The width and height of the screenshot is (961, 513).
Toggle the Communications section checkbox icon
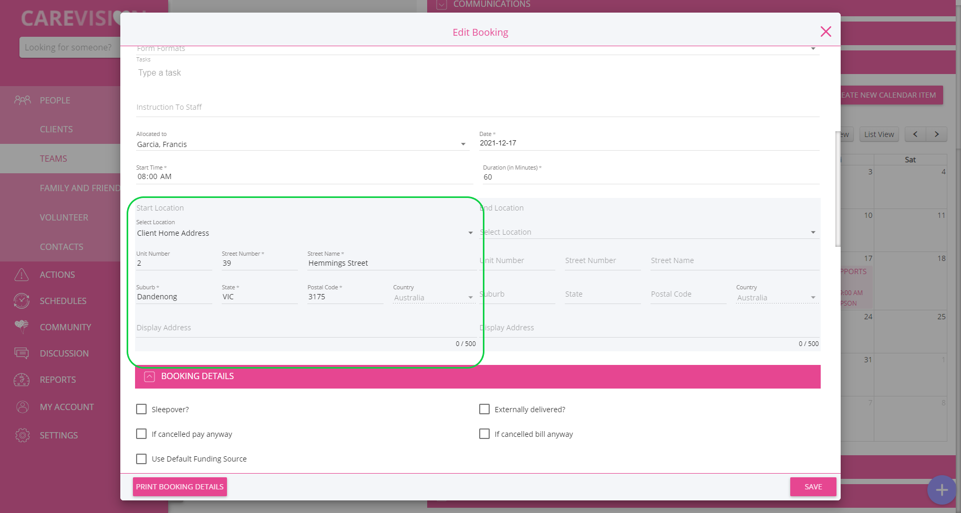tap(442, 5)
